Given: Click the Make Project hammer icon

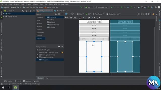Looking at the screenshot, I should coord(81,7).
